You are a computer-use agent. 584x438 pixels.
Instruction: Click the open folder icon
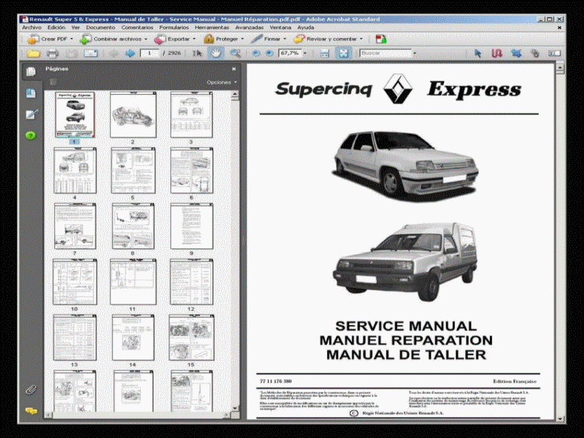click(33, 53)
